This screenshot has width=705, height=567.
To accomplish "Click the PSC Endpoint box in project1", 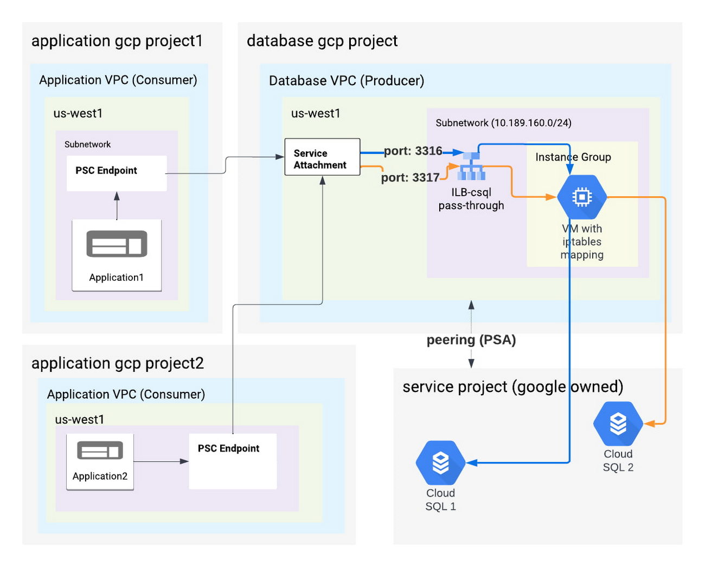I will pos(117,173).
